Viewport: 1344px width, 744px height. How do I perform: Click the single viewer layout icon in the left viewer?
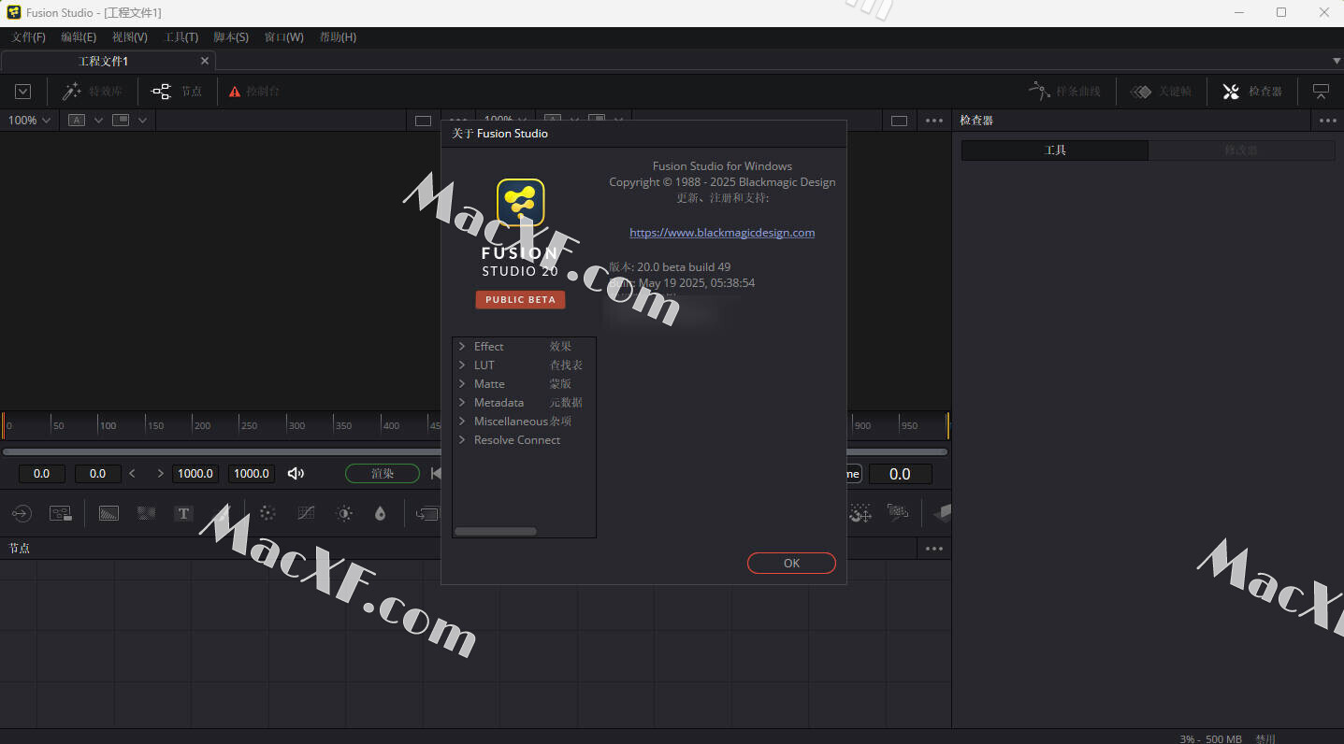click(423, 121)
